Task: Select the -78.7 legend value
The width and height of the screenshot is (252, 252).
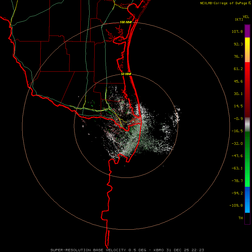Action: [237, 181]
